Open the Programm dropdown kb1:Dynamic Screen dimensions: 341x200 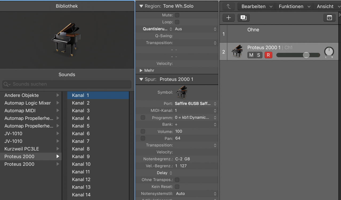(x=196, y=117)
